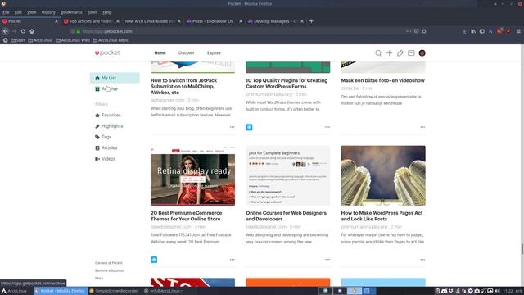524x295 pixels.
Task: Open the Firefox hamburger menu
Action: tap(518, 31)
